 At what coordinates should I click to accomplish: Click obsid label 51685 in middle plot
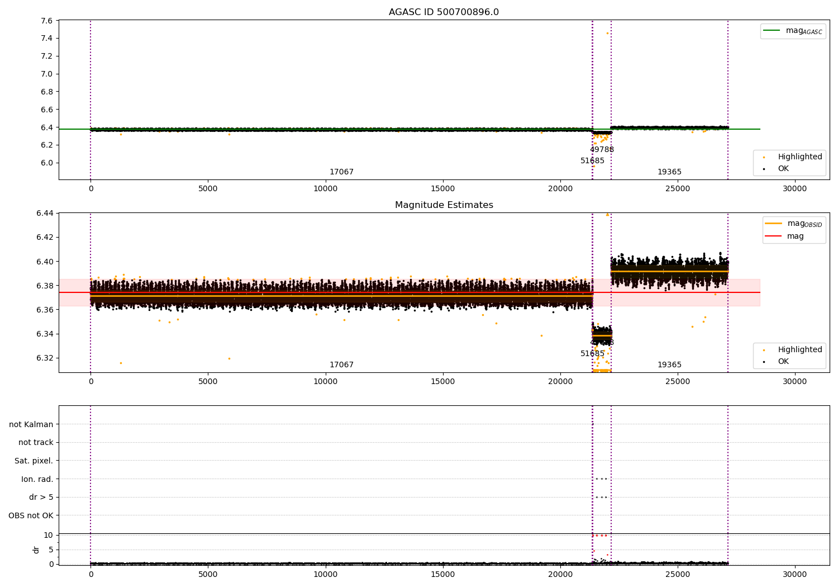(592, 354)
